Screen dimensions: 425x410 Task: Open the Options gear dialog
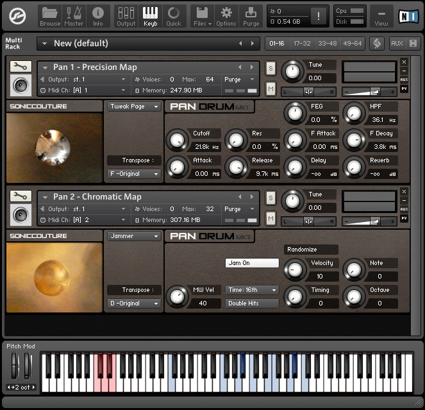[x=226, y=16]
